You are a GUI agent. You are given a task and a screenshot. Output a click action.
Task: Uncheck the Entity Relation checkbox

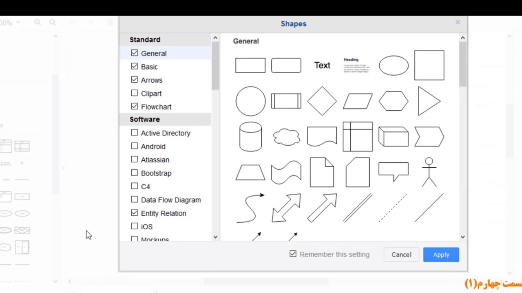[135, 213]
